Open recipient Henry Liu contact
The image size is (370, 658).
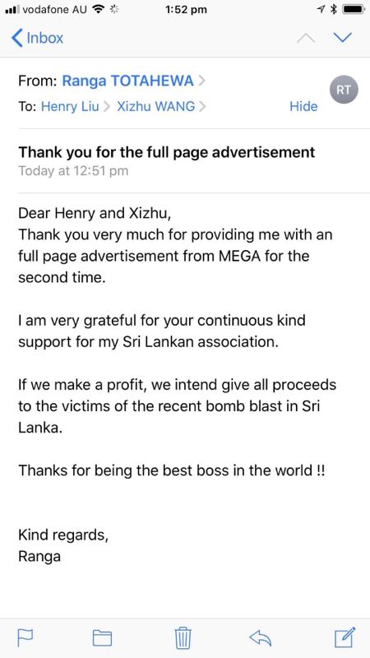coord(70,106)
